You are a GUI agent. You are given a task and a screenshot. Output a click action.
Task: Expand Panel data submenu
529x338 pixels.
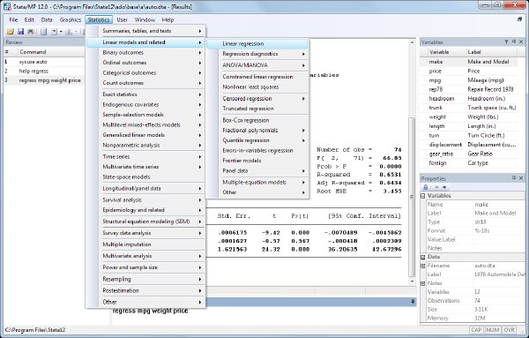(257, 171)
